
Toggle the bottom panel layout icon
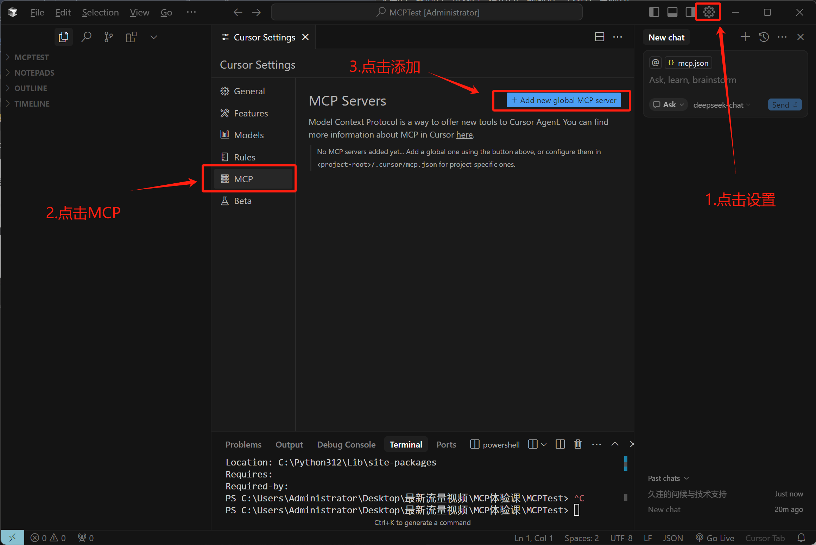pos(672,12)
